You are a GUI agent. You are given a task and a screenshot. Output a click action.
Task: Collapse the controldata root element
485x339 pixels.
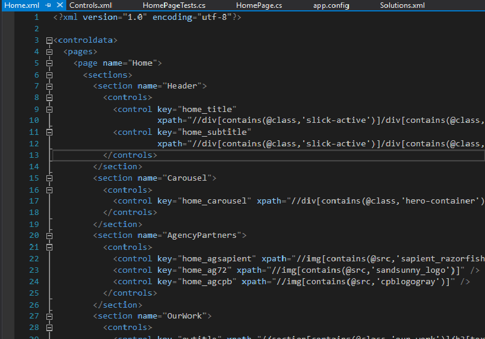49,40
